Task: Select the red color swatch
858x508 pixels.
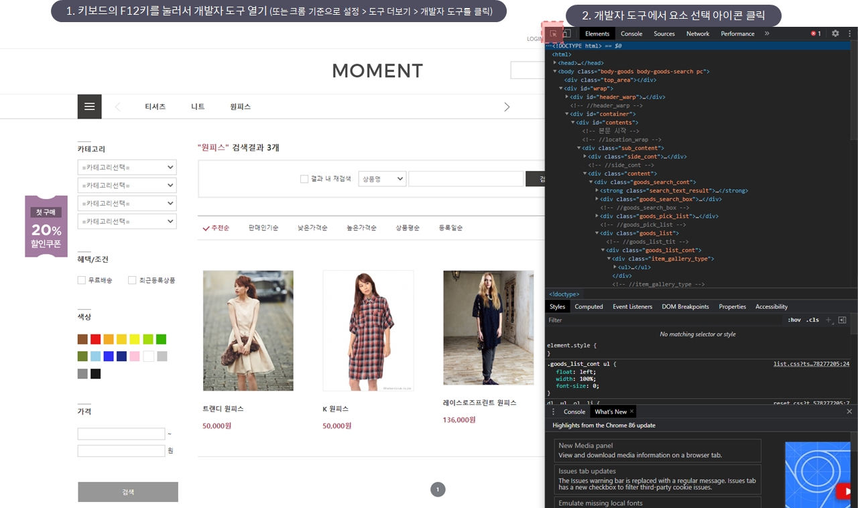Action: coord(96,339)
